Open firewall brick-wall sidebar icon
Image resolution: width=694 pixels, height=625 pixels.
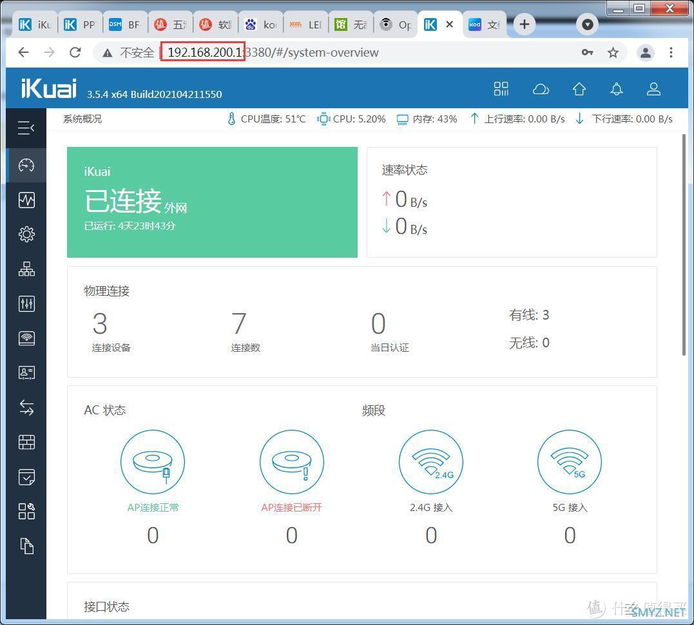(x=26, y=442)
